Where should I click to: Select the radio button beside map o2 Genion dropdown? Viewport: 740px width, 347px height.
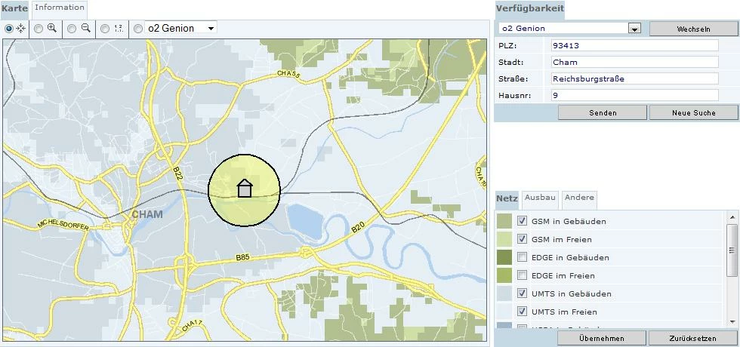[137, 29]
